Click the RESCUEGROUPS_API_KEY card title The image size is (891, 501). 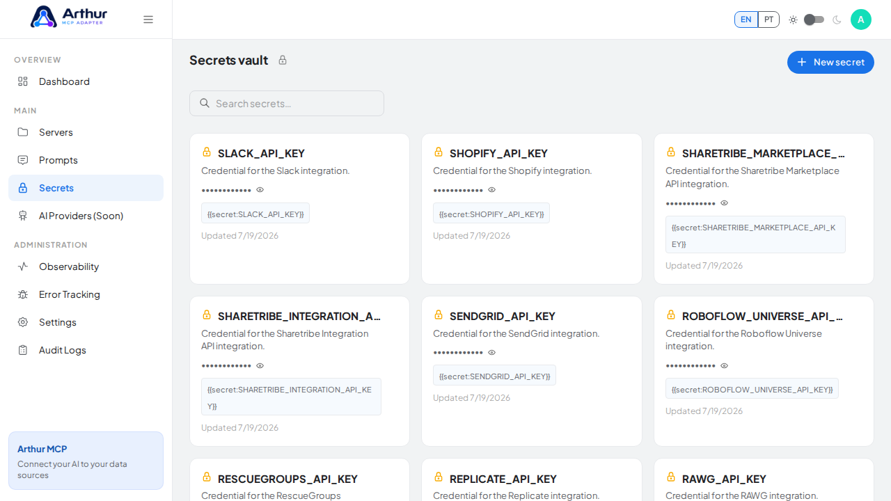click(287, 479)
